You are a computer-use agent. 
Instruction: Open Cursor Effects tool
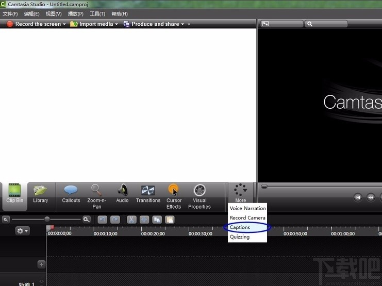click(174, 197)
